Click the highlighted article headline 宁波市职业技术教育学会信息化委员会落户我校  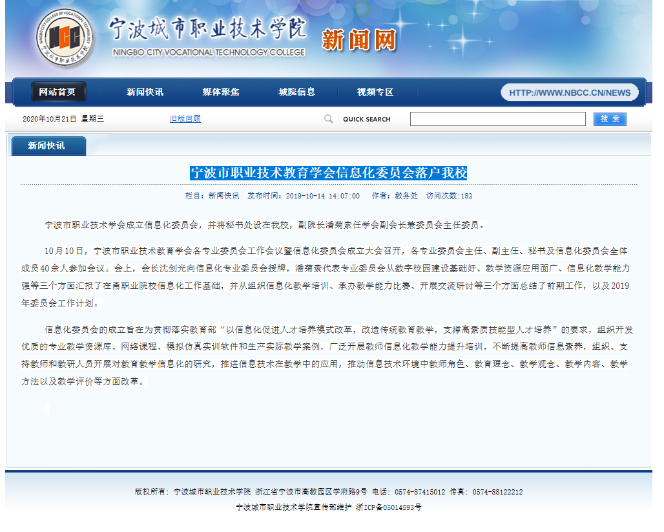[329, 173]
